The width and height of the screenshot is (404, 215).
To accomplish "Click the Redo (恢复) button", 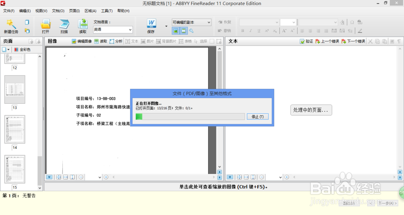I will point(225,22).
